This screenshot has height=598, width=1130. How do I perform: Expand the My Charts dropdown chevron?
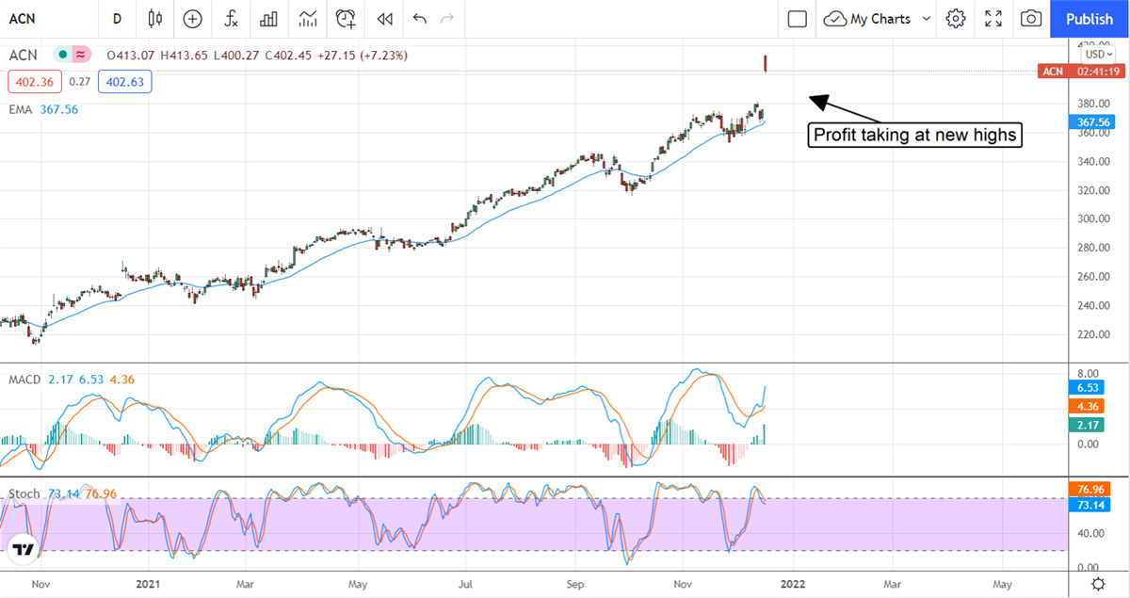pos(927,18)
